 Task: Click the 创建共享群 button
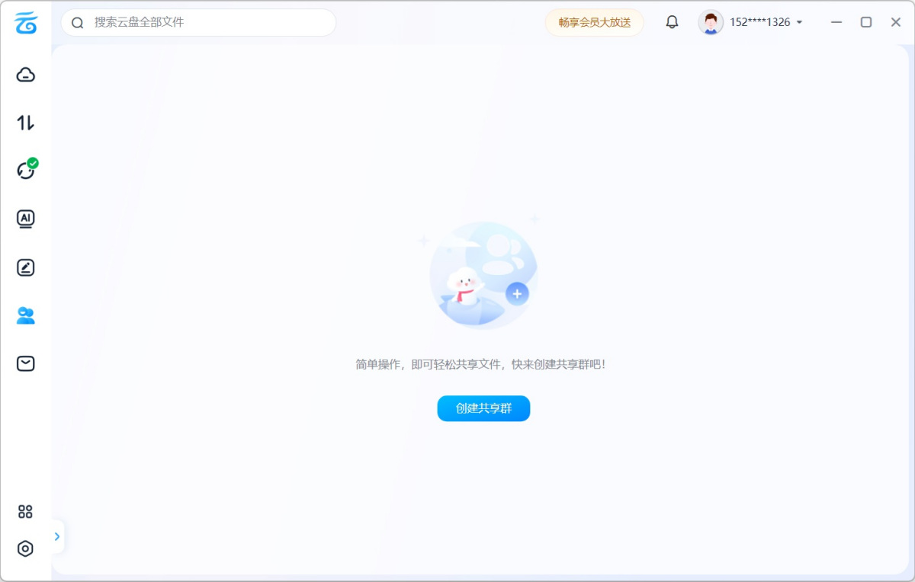pyautogui.click(x=483, y=408)
